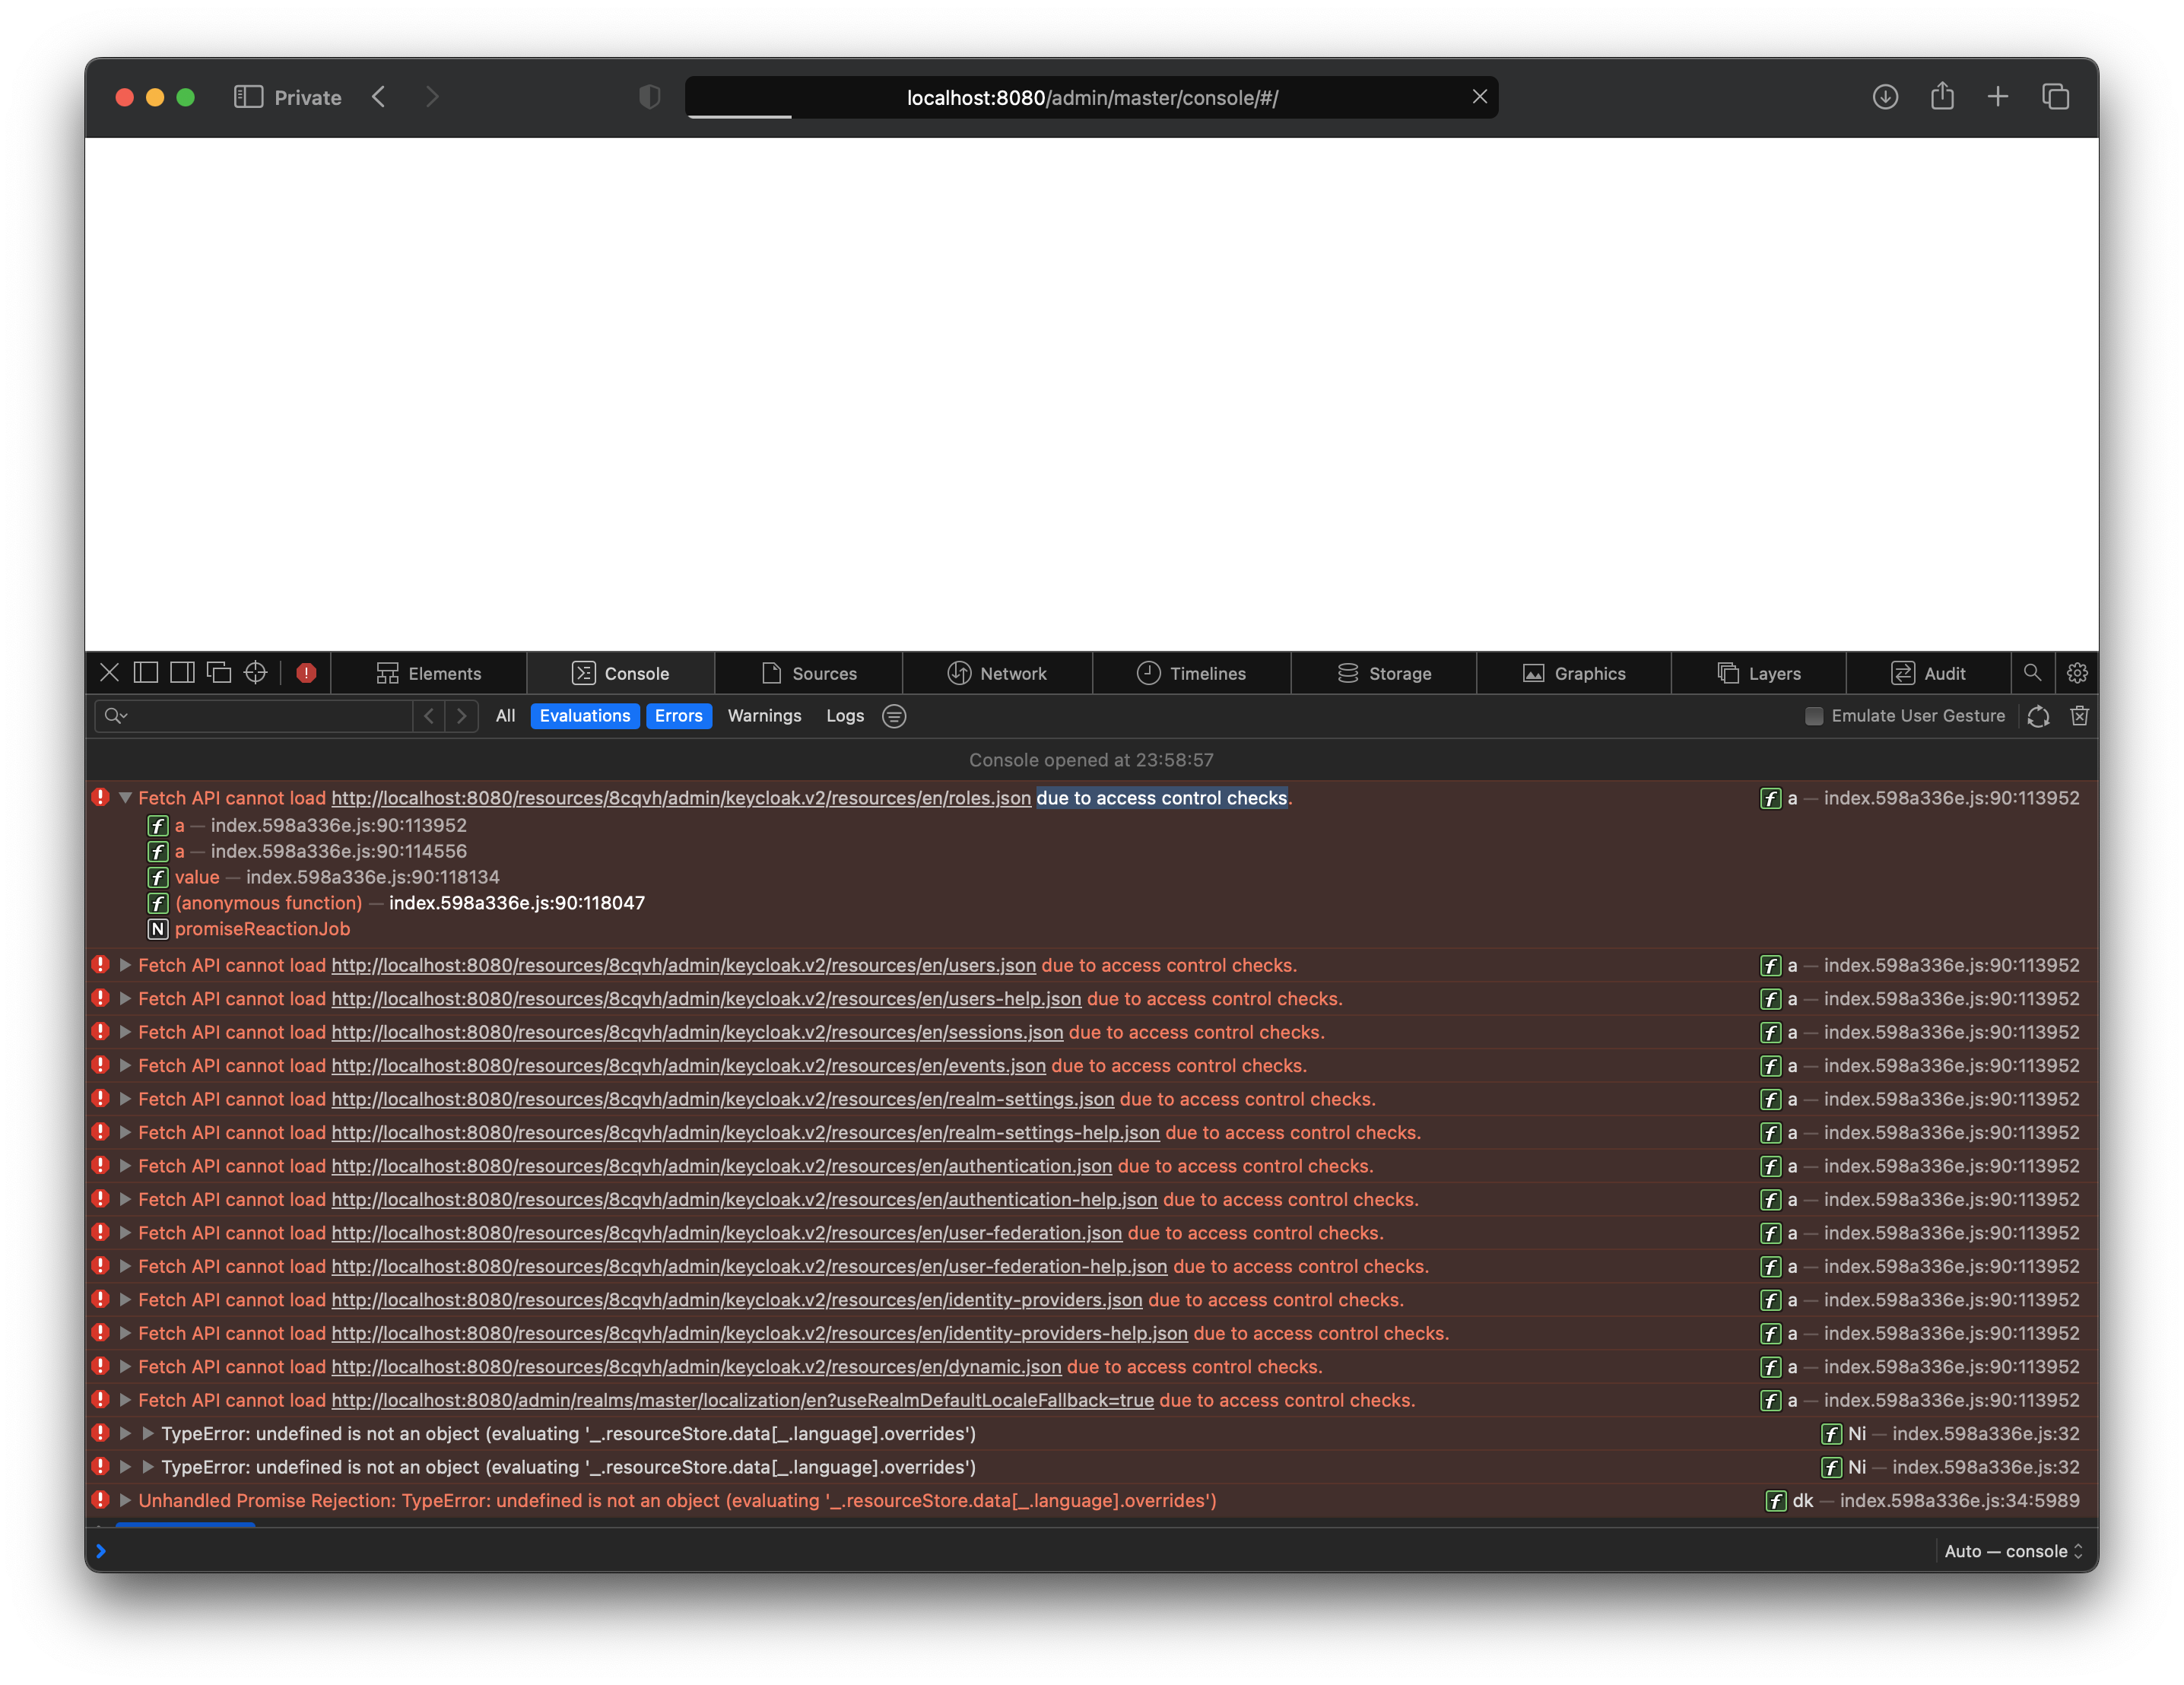
Task: Expand the users.json fetch error
Action: 126,966
